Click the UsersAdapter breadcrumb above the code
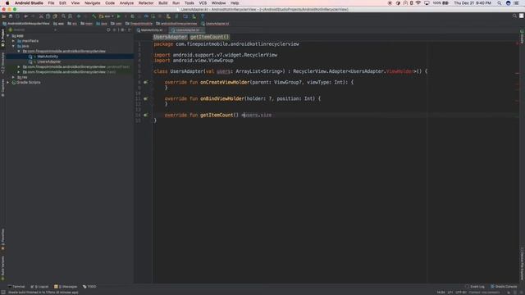The width and height of the screenshot is (525, 295). (x=170, y=37)
